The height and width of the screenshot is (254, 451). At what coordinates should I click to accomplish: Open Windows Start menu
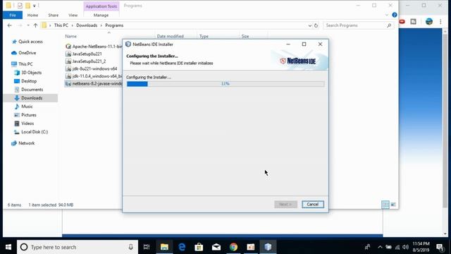click(8, 247)
